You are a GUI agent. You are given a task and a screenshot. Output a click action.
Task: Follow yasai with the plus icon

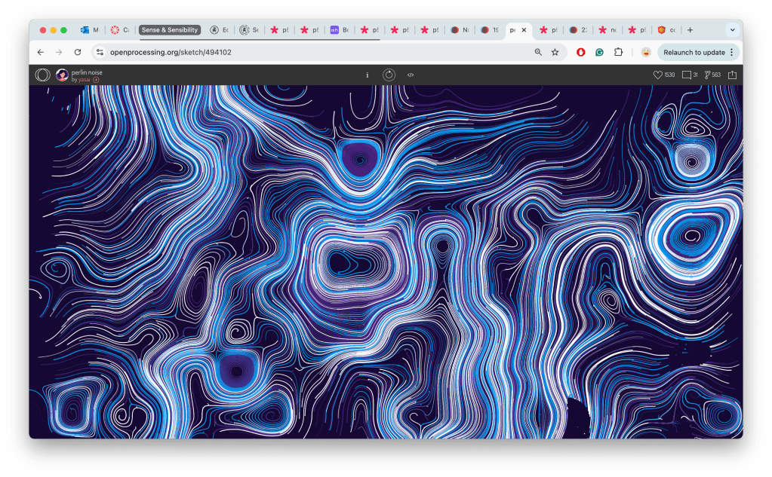(x=96, y=79)
